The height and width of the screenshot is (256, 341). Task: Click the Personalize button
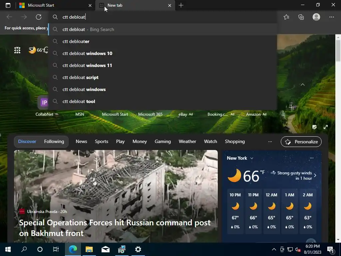301,142
